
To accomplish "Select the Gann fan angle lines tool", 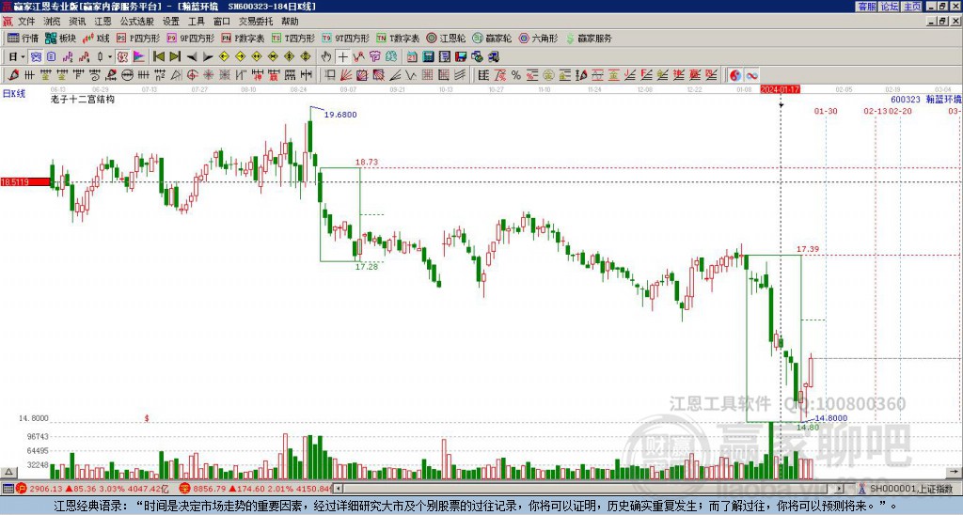I will click(346, 75).
